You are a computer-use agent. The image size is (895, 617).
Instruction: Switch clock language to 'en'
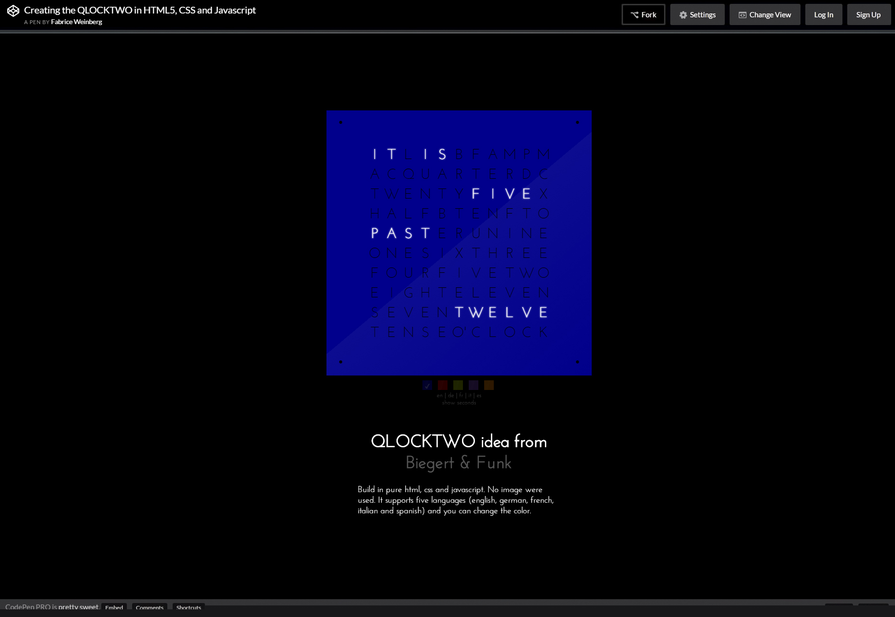(x=439, y=395)
